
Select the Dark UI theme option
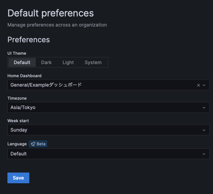point(46,62)
